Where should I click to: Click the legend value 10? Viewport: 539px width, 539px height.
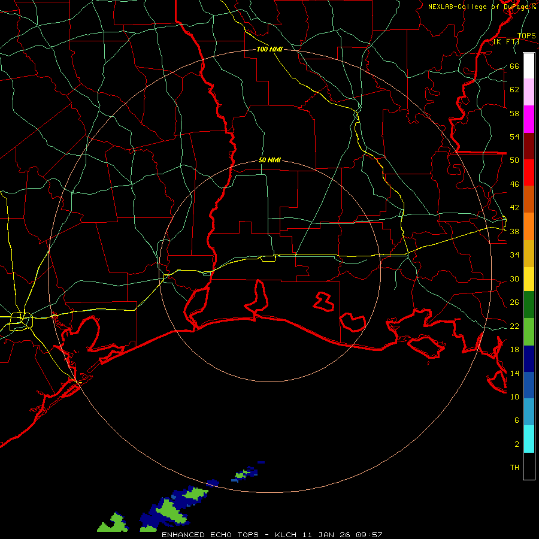(x=514, y=396)
